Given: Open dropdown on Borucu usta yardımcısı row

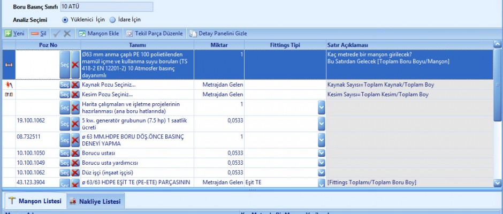Looking at the screenshot, I should point(321,163).
